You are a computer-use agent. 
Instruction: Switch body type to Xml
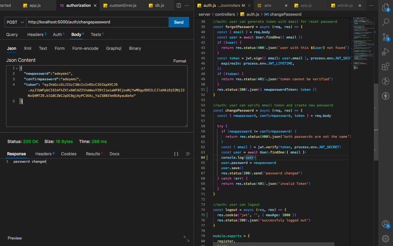coord(28,48)
